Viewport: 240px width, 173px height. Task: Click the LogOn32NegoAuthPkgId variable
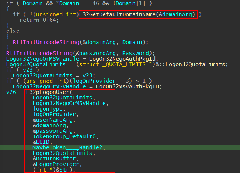point(122,59)
